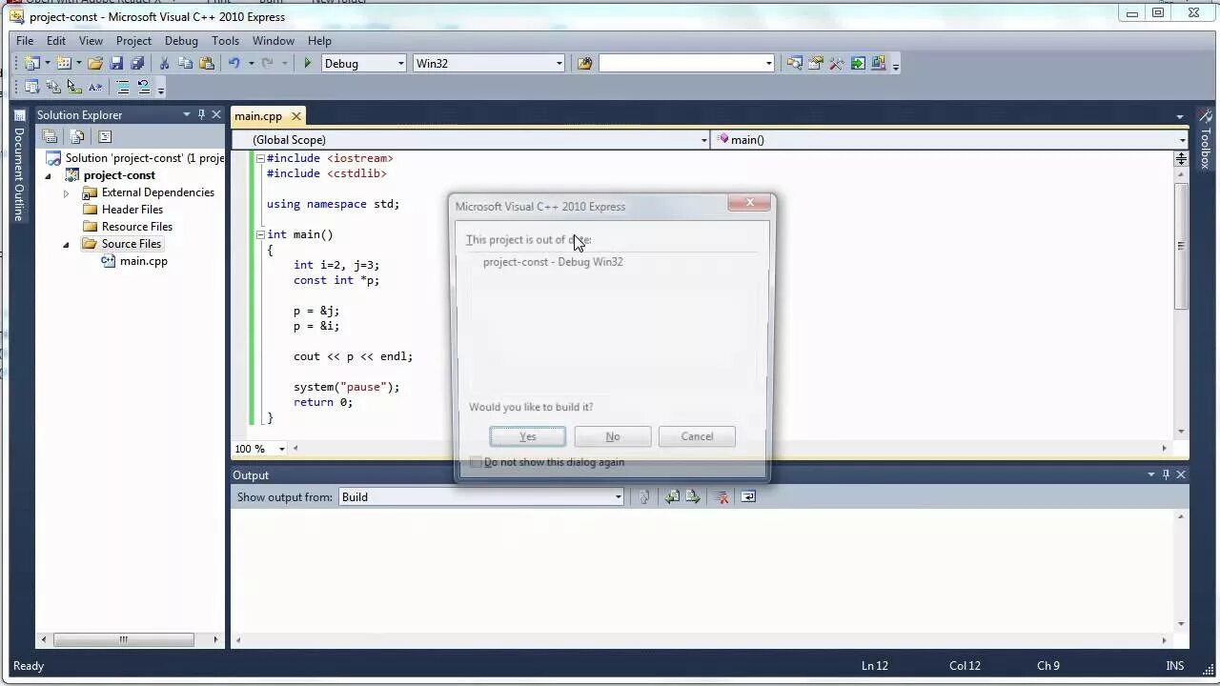Save main.cpp using the floppy disk icon
The width and height of the screenshot is (1220, 686).
click(116, 63)
